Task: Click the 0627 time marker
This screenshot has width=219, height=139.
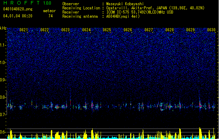Action: pyautogui.click(x=149, y=30)
